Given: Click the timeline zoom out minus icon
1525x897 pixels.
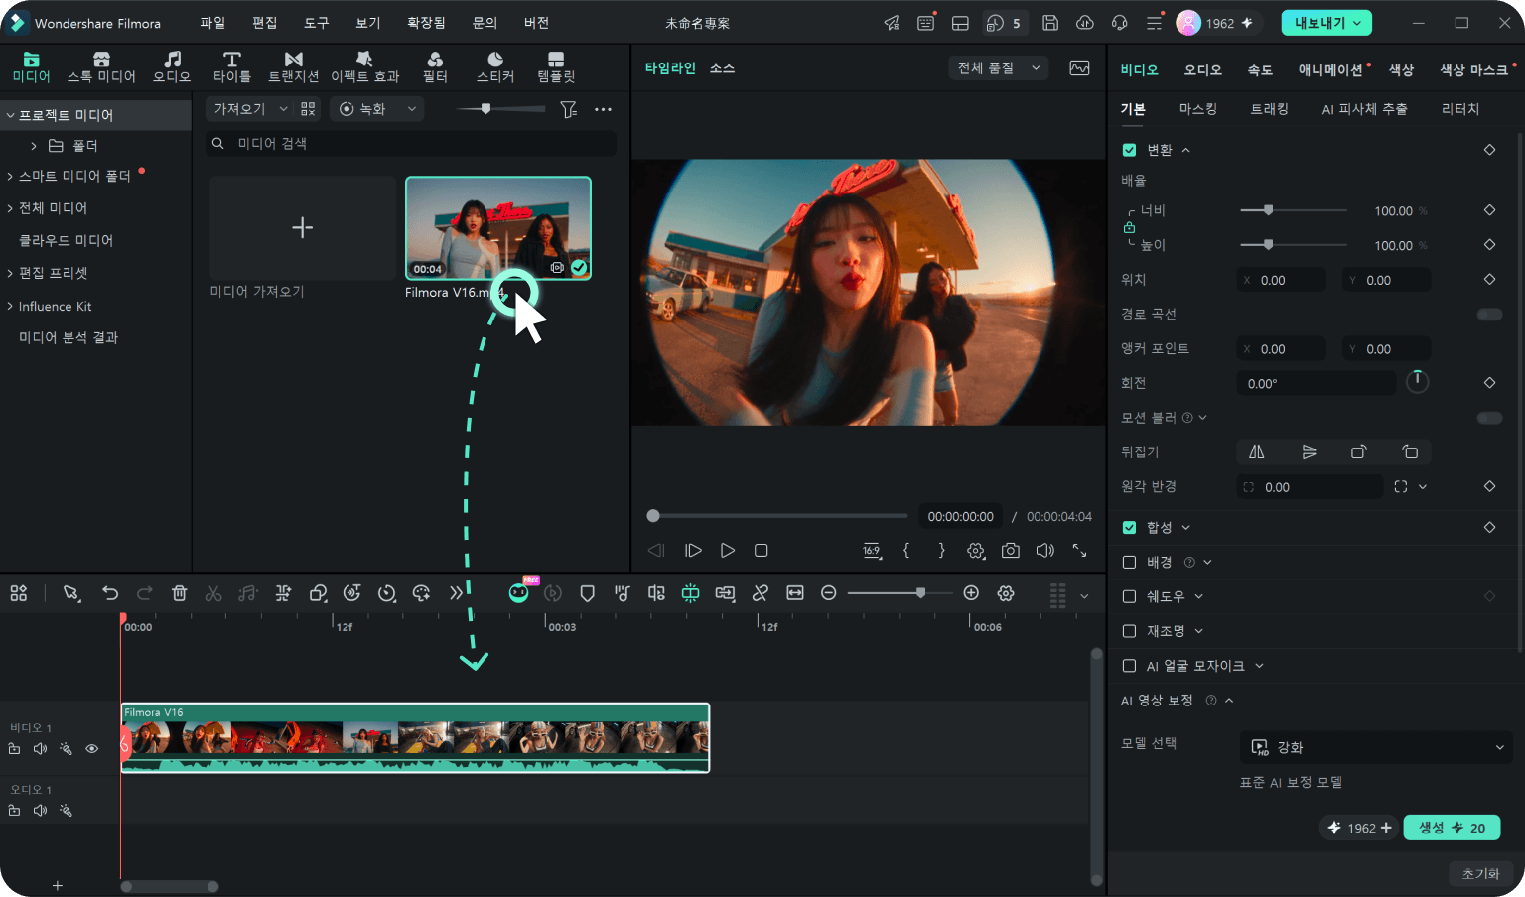Looking at the screenshot, I should click(x=828, y=592).
